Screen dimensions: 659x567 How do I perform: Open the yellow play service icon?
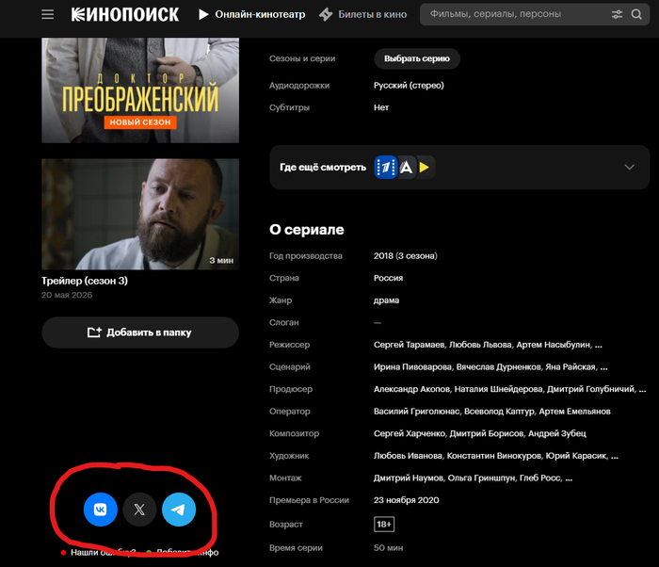[x=425, y=167]
